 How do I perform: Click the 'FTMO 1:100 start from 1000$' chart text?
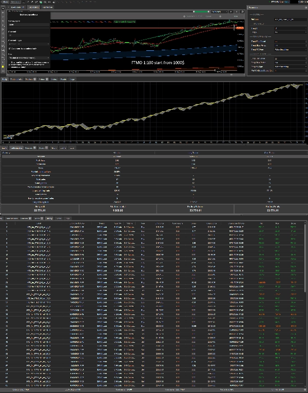158,63
